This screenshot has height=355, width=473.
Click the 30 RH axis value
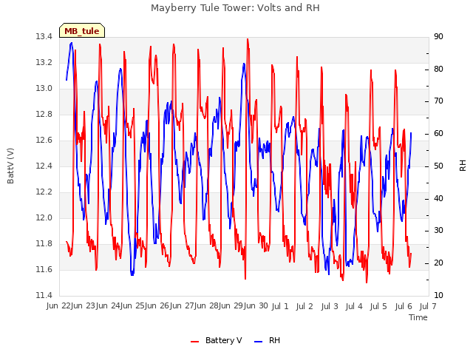[438, 231]
